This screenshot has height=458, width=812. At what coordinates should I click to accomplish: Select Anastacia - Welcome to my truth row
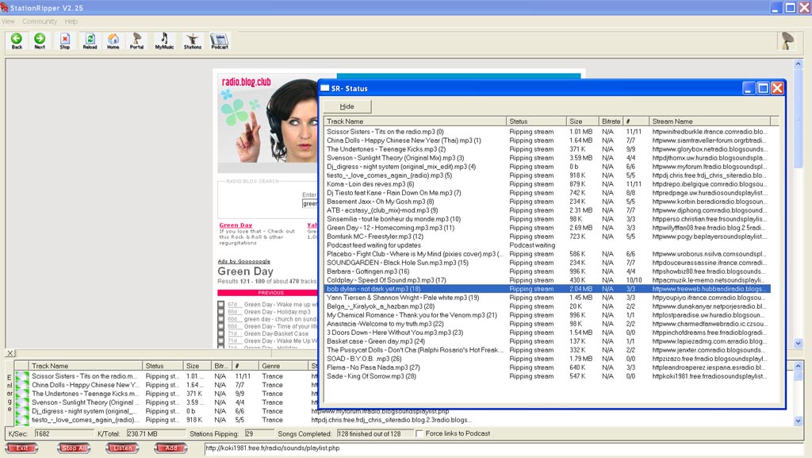click(x=547, y=324)
